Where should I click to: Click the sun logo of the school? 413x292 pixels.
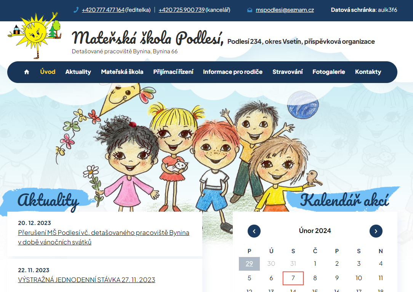tap(35, 35)
